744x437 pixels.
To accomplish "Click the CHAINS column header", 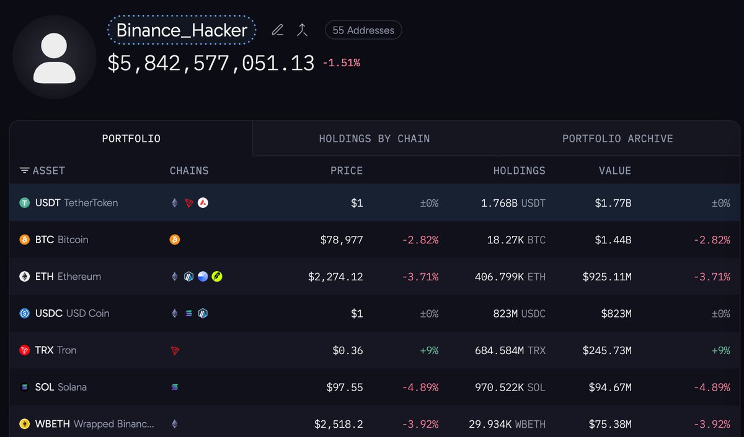I will click(x=189, y=170).
